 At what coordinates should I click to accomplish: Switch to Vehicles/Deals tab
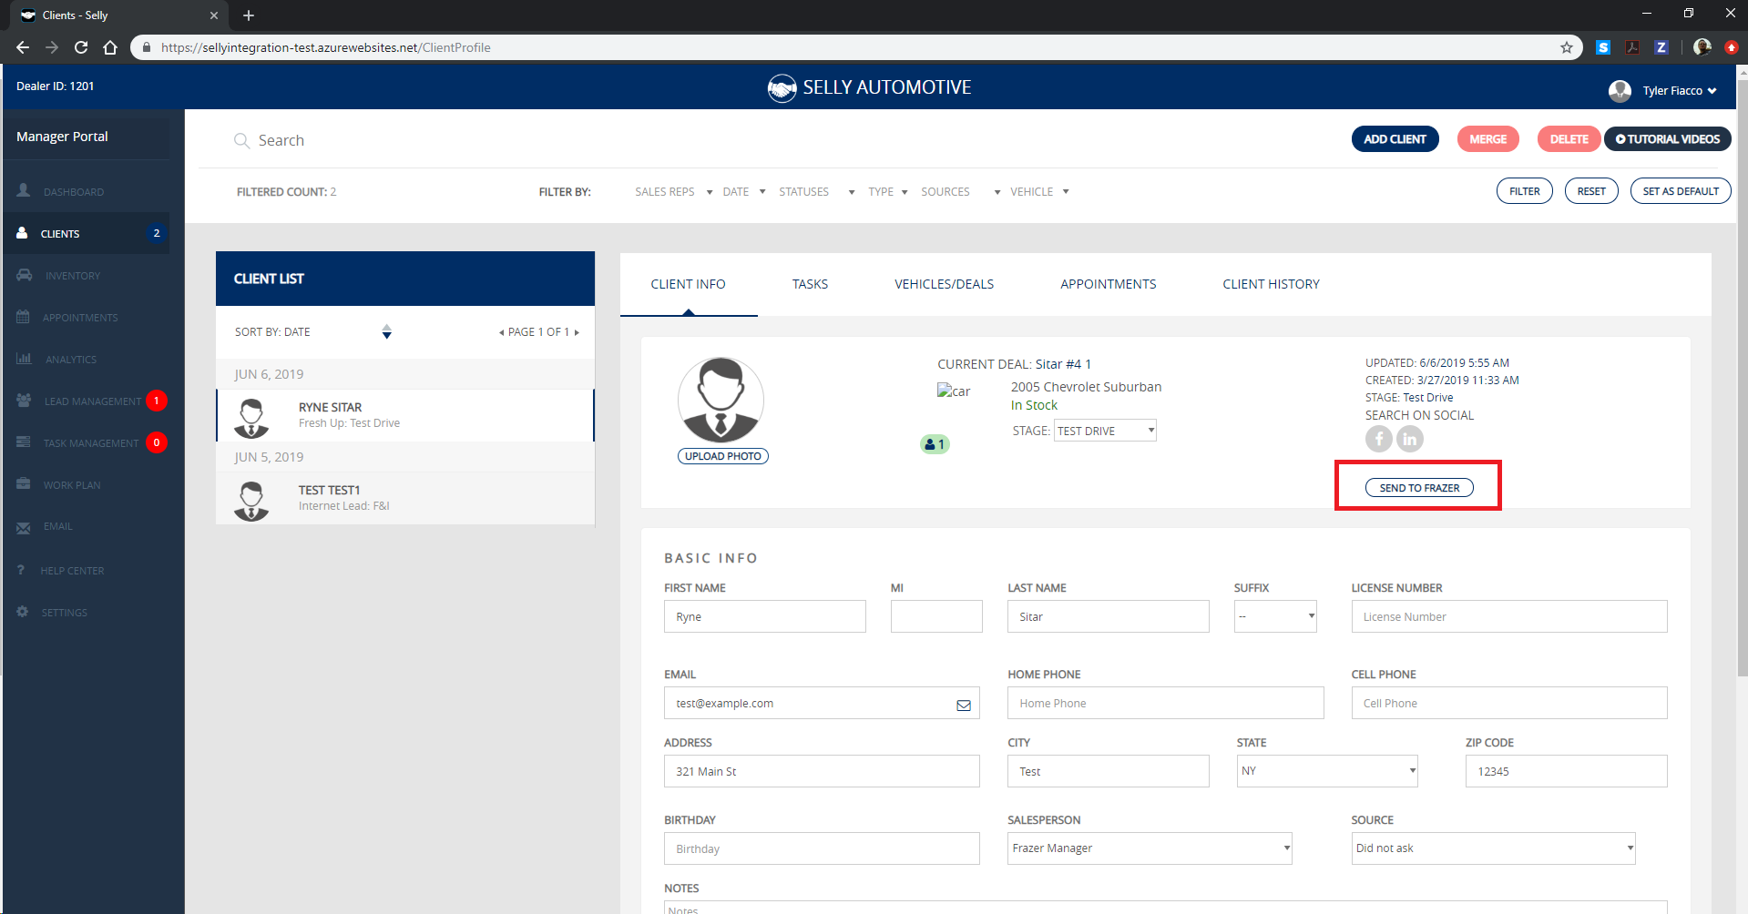point(944,284)
